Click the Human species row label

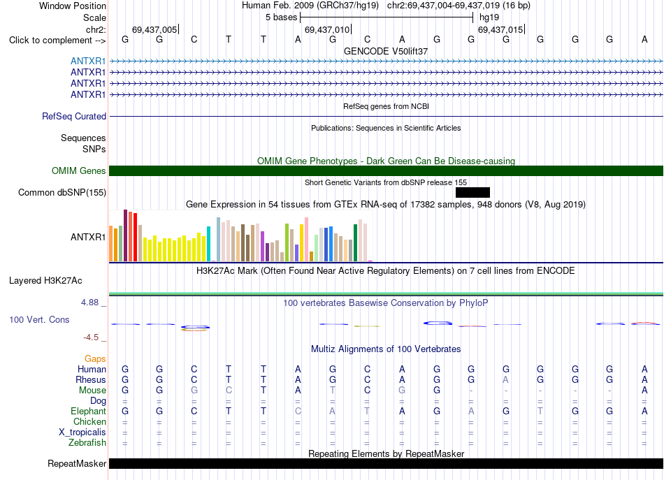click(92, 370)
